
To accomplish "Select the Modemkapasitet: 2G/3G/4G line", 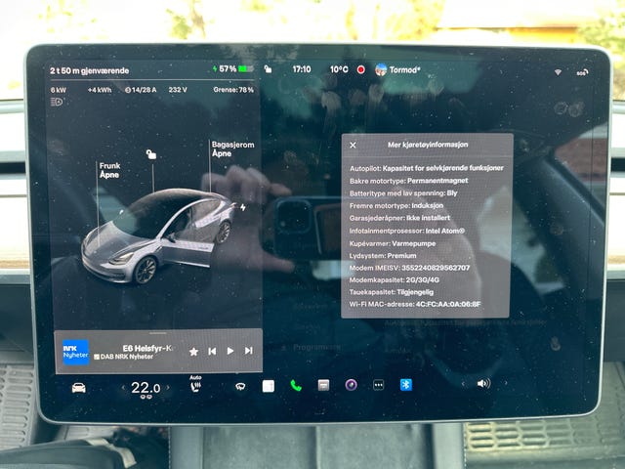I will tap(395, 280).
